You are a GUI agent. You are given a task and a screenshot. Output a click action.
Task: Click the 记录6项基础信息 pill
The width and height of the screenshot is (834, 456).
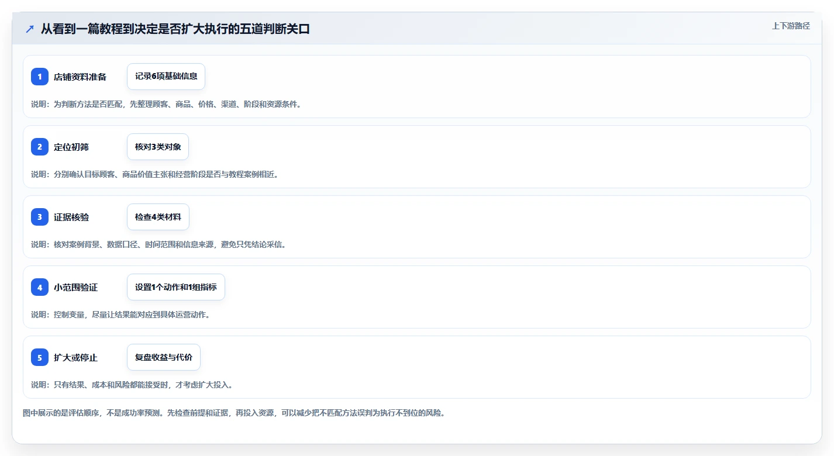(166, 77)
